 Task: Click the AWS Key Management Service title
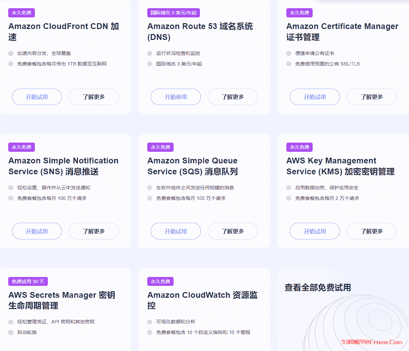point(340,166)
